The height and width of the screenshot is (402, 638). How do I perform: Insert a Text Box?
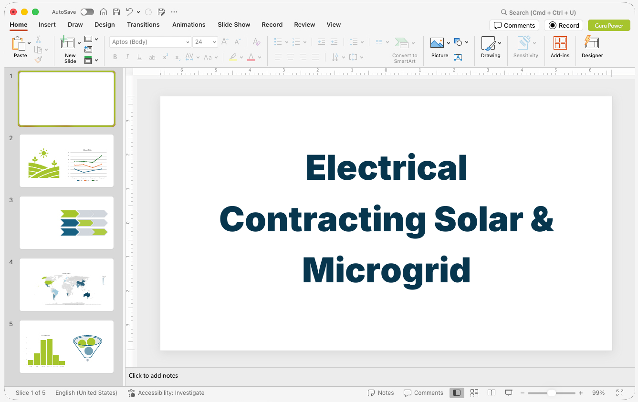[458, 57]
